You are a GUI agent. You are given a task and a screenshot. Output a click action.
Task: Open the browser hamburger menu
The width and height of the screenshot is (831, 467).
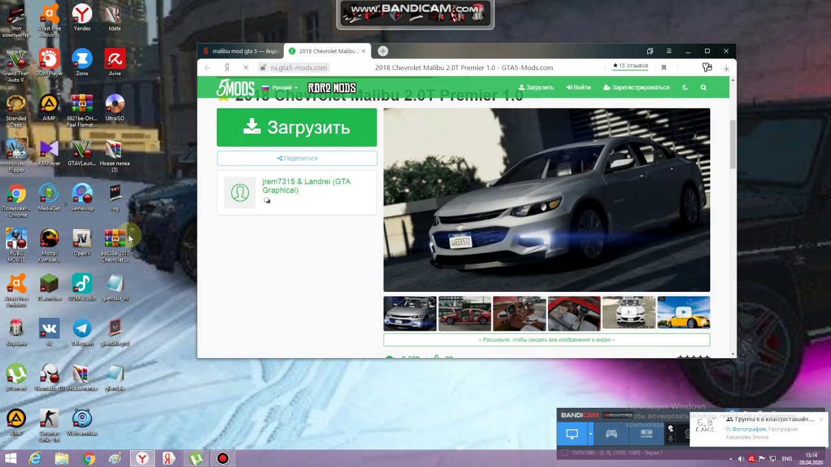coord(669,51)
